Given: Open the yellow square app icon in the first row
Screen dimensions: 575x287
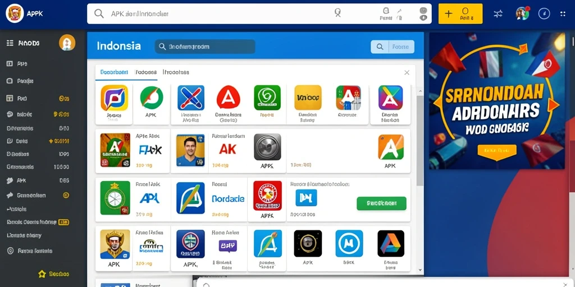Looking at the screenshot, I should tap(308, 98).
